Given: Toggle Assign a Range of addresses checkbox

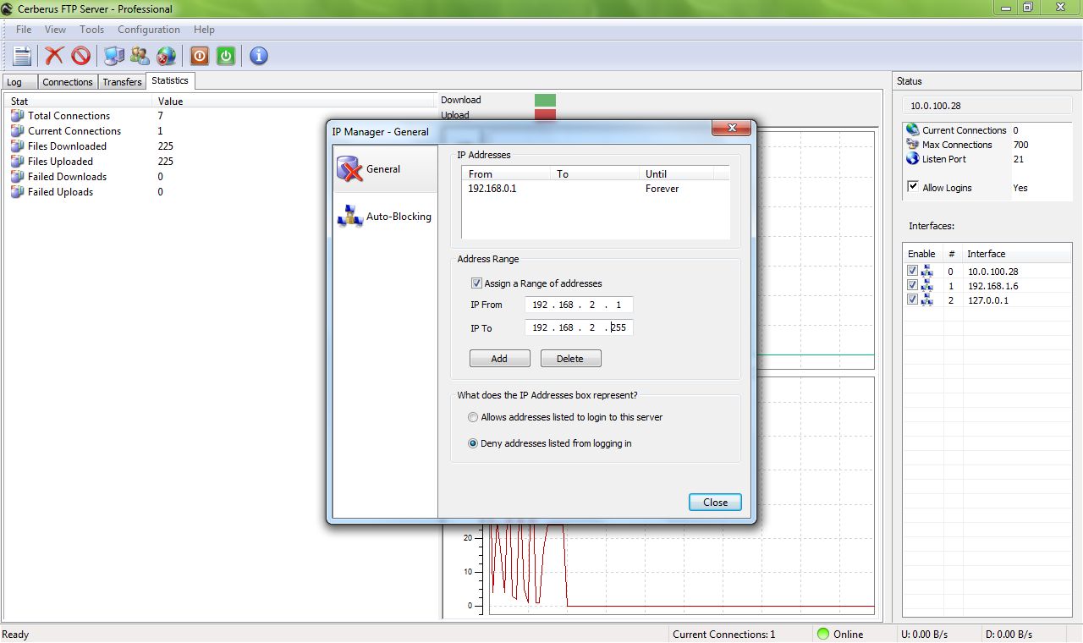Looking at the screenshot, I should pyautogui.click(x=476, y=283).
